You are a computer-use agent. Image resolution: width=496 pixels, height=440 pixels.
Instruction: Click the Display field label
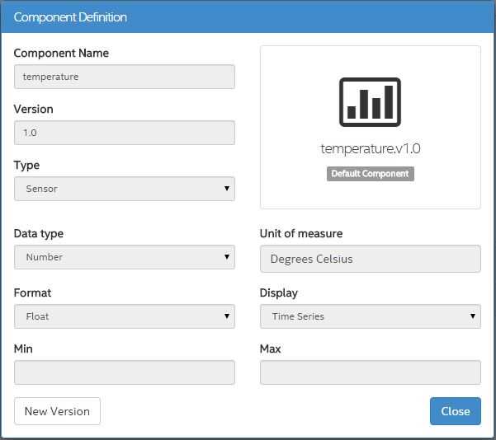(279, 293)
